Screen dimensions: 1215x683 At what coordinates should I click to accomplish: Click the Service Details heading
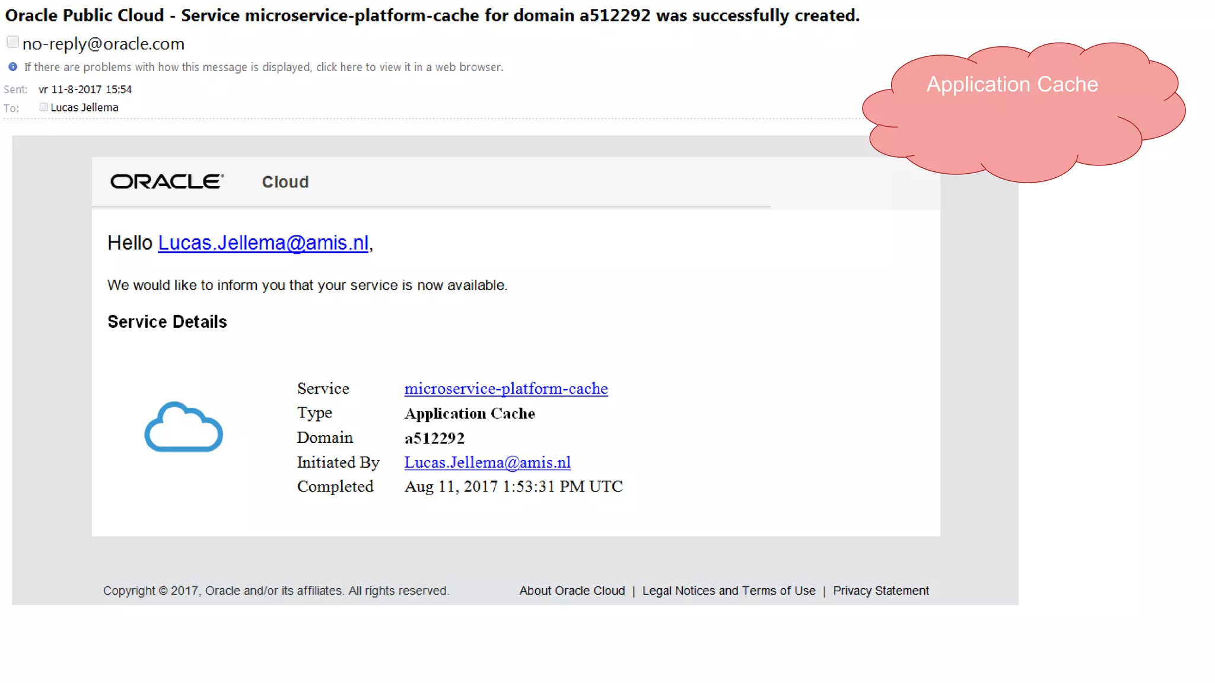167,322
